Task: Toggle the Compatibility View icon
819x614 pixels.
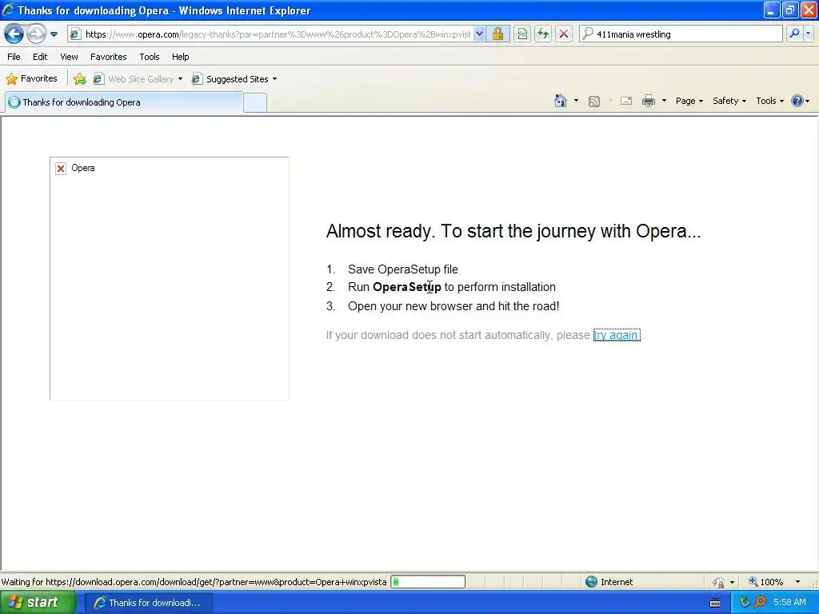Action: point(522,34)
